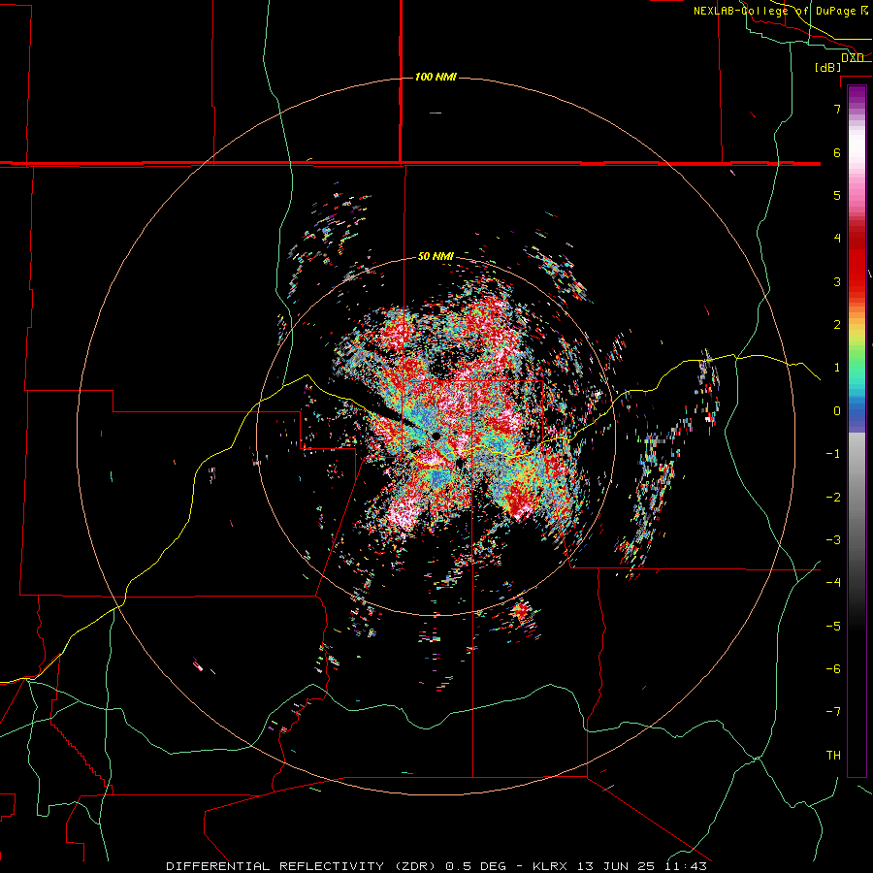This screenshot has width=873, height=873.
Task: Click the 1 dB scale value
Action: pyautogui.click(x=837, y=368)
